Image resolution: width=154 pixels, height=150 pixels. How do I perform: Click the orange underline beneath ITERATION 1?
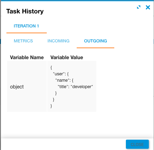pyautogui.click(x=27, y=33)
